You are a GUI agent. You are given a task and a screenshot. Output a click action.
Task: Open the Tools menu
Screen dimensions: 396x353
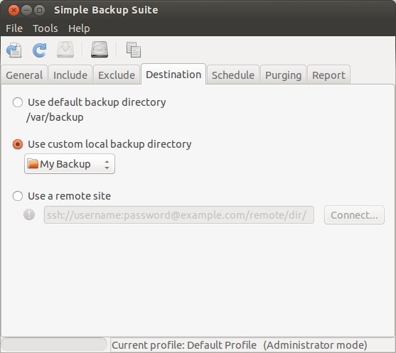[x=46, y=28]
